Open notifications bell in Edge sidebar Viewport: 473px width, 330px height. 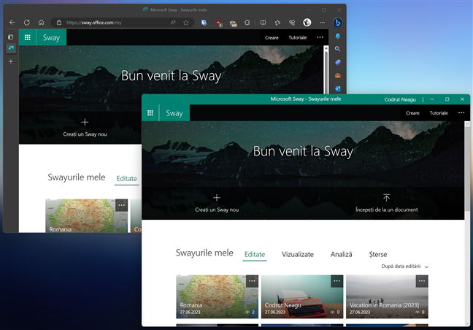click(x=337, y=37)
